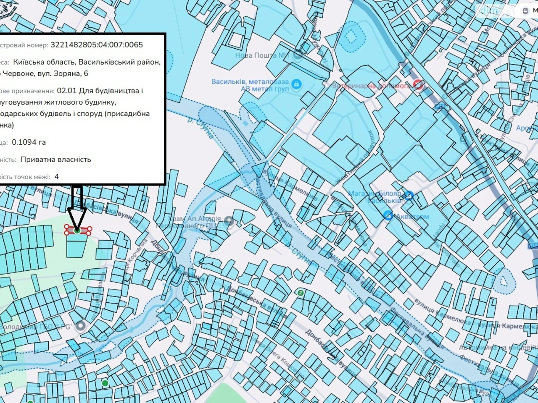Open the Акватерм blue marker
The image size is (538, 403).
(388, 216)
